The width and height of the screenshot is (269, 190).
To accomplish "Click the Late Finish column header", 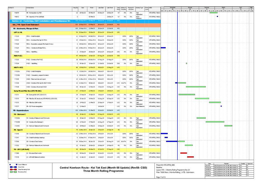I will pos(110,8).
